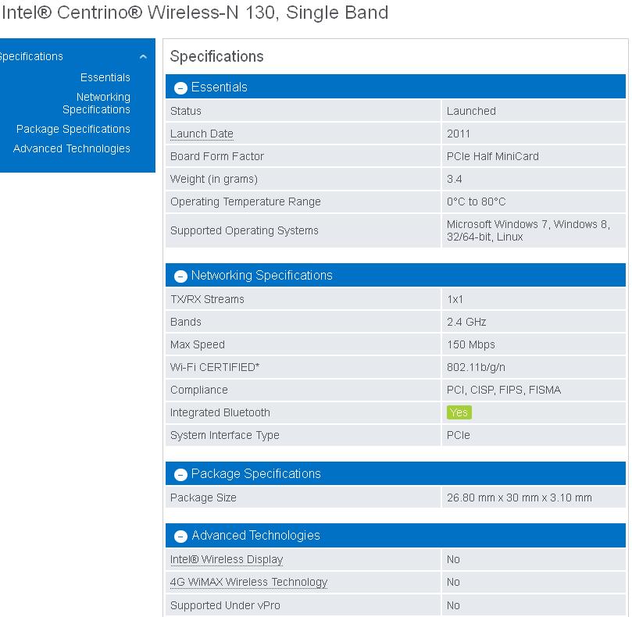Click the green Yes badge for Integrated Bluetooth
Viewport: 632px width, 617px height.
pos(459,412)
